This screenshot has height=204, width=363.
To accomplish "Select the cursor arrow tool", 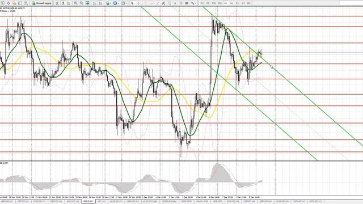I will pyautogui.click(x=132, y=3).
